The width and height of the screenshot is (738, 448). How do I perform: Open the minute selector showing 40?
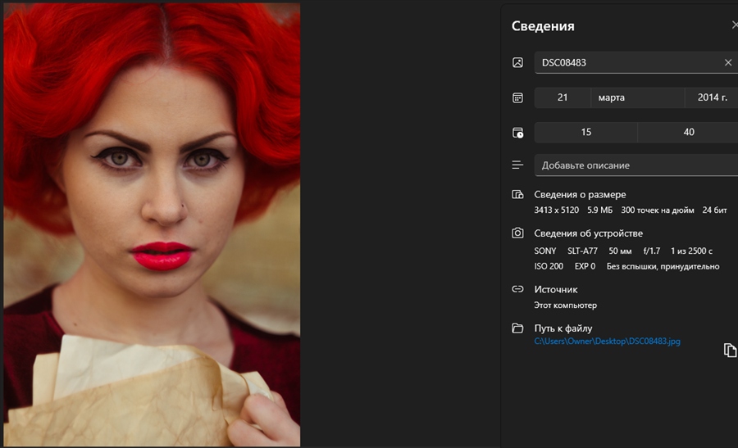tap(688, 132)
